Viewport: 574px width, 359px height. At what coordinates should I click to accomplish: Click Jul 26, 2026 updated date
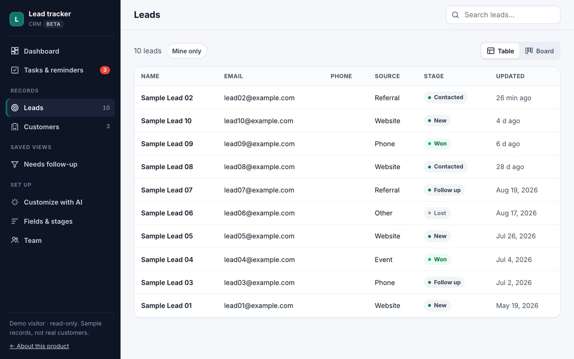pos(516,236)
